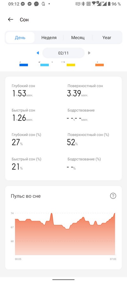Open the 02/11 date selector

point(63,53)
